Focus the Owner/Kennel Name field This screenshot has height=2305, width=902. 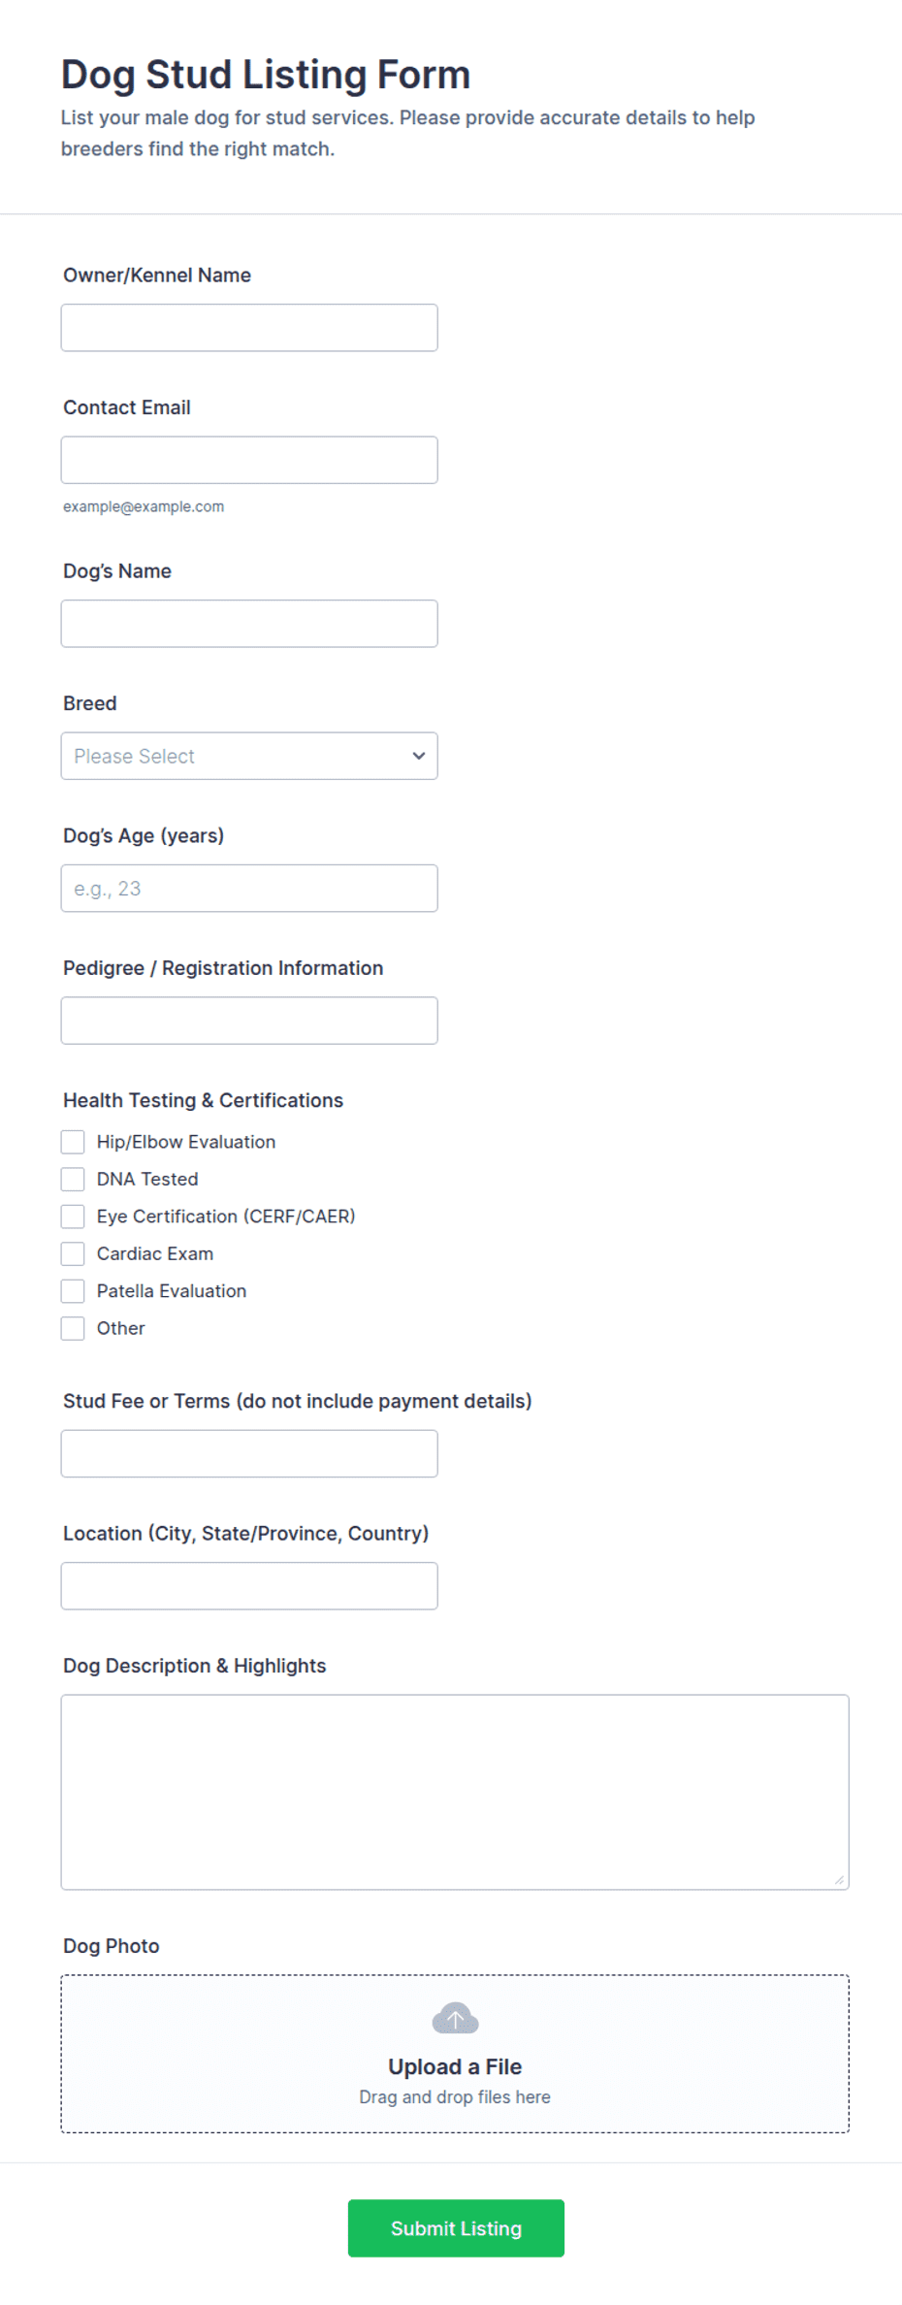click(249, 328)
